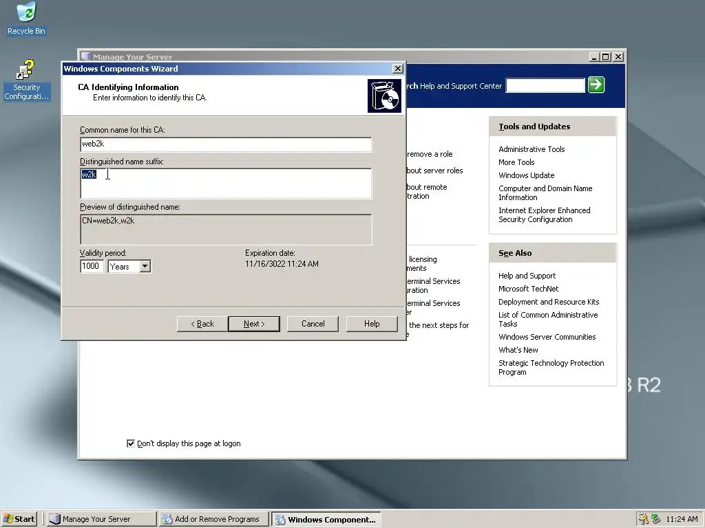
Task: Close the Windows Components Wizard dialog
Action: (397, 68)
